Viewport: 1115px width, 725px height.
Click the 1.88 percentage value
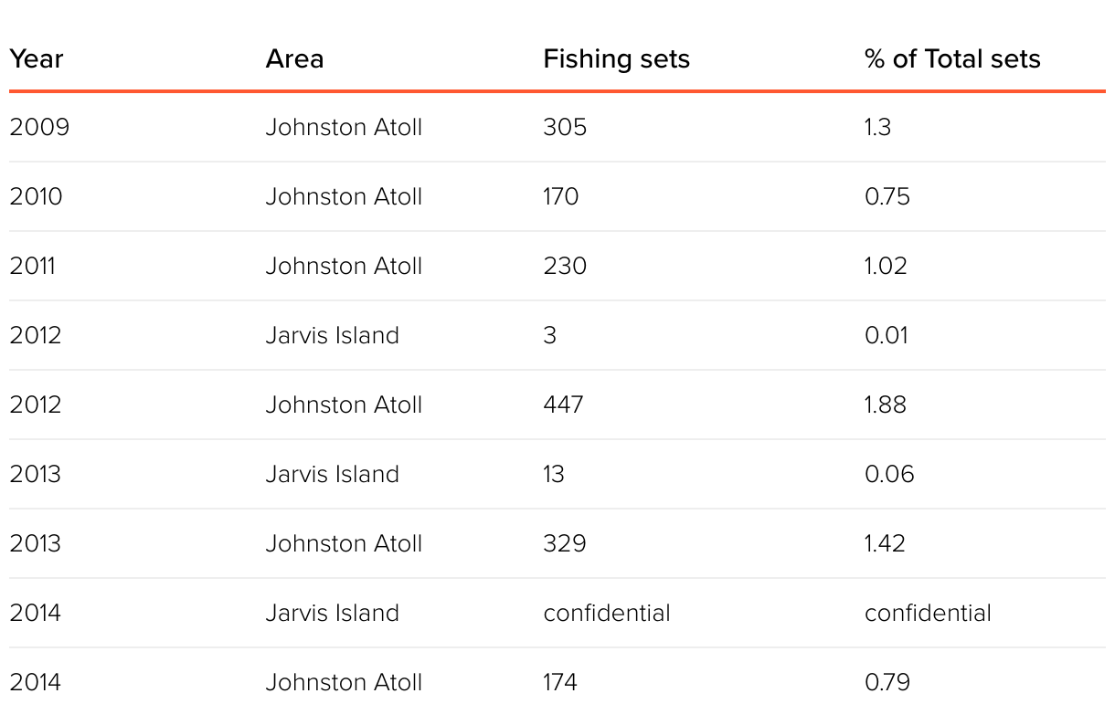pyautogui.click(x=885, y=405)
